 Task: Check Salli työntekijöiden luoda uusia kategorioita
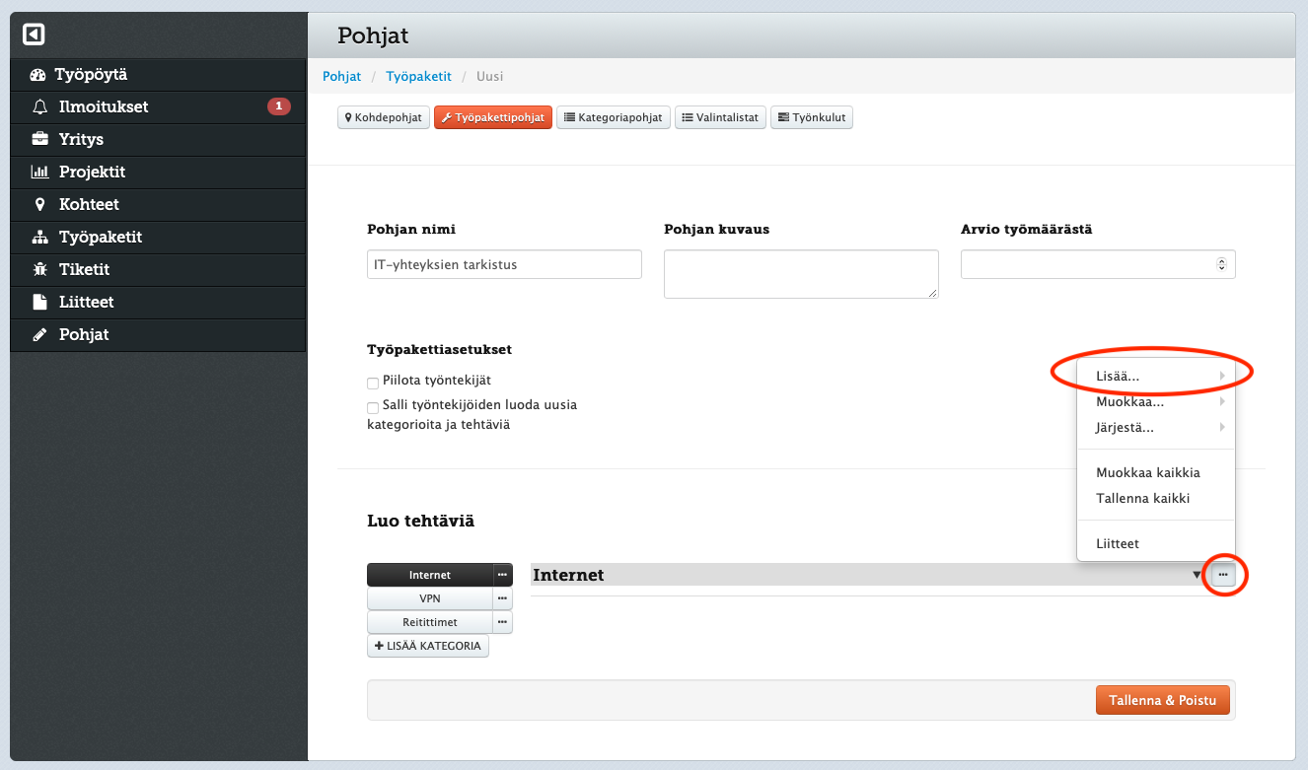373,406
